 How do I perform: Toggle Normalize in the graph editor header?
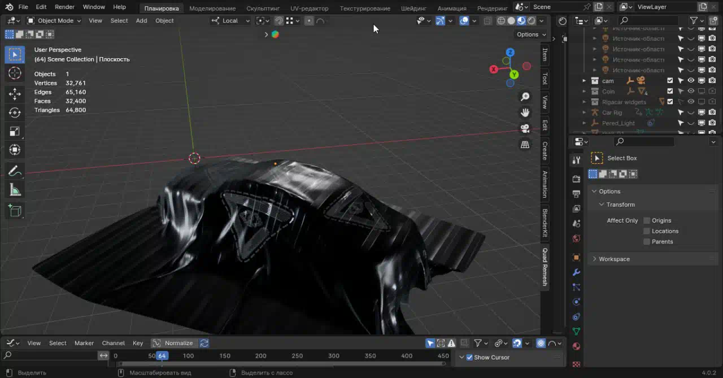click(x=174, y=343)
